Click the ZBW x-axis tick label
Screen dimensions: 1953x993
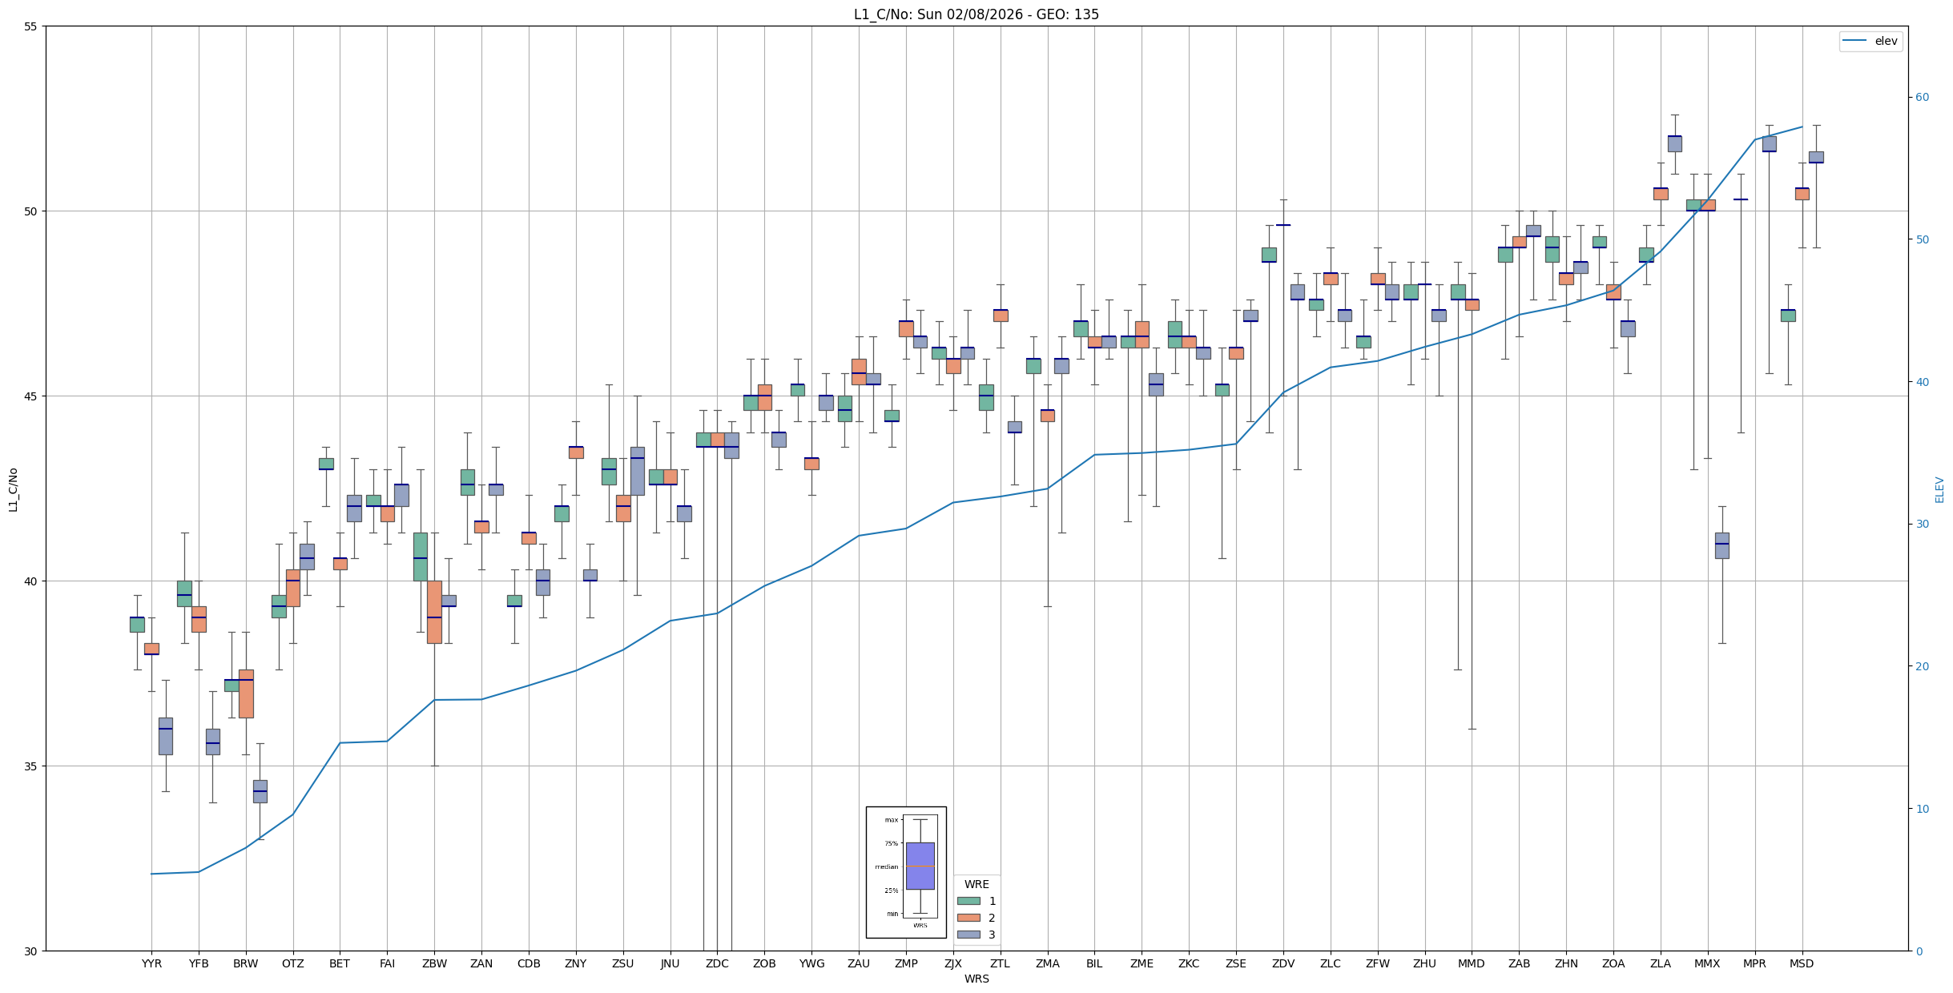coord(434,963)
